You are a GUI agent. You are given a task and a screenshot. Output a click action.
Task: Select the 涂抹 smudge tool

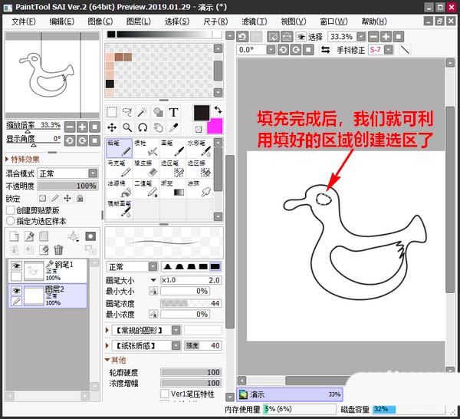[x=199, y=189]
